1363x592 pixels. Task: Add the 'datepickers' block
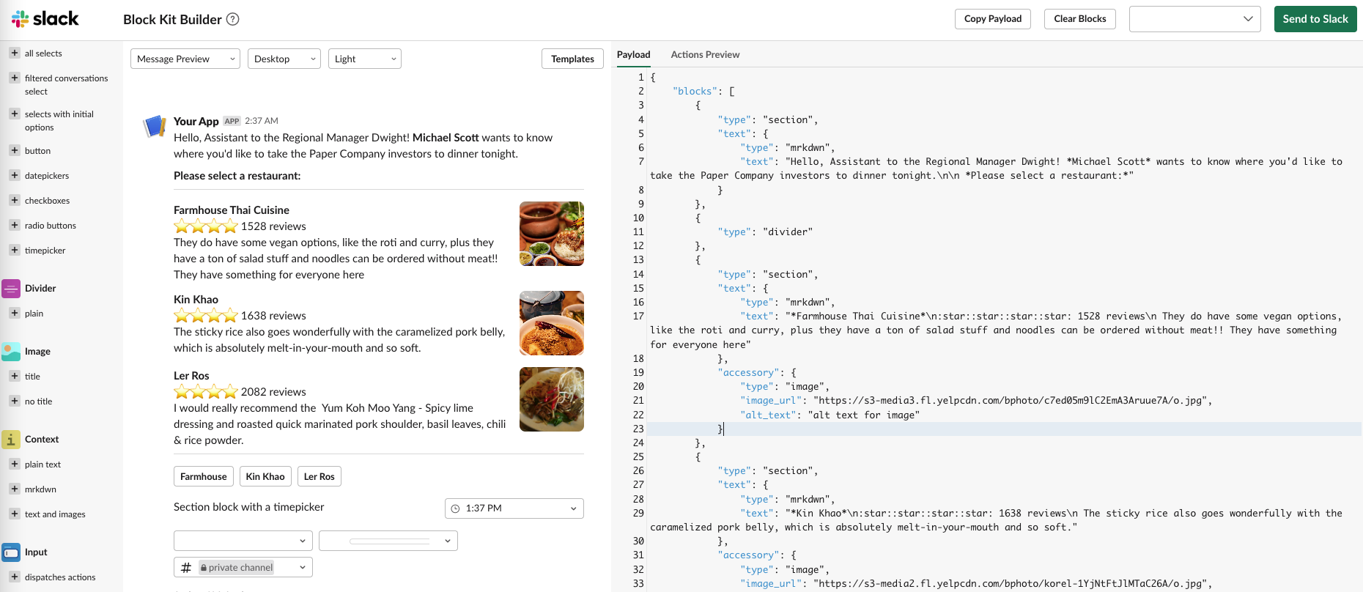14,175
